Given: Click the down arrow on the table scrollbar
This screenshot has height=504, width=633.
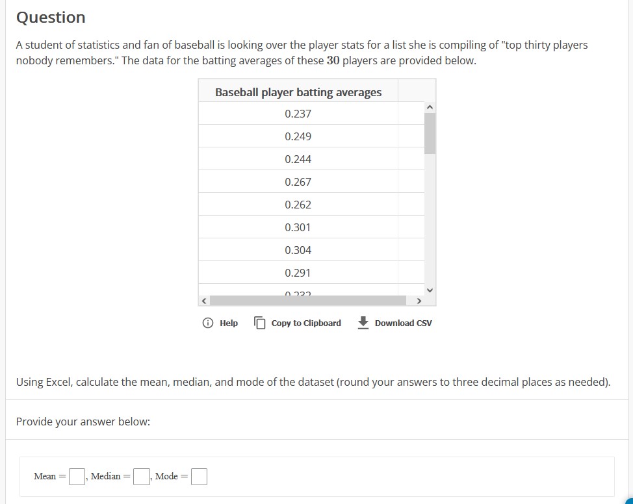Looking at the screenshot, I should click(x=429, y=290).
